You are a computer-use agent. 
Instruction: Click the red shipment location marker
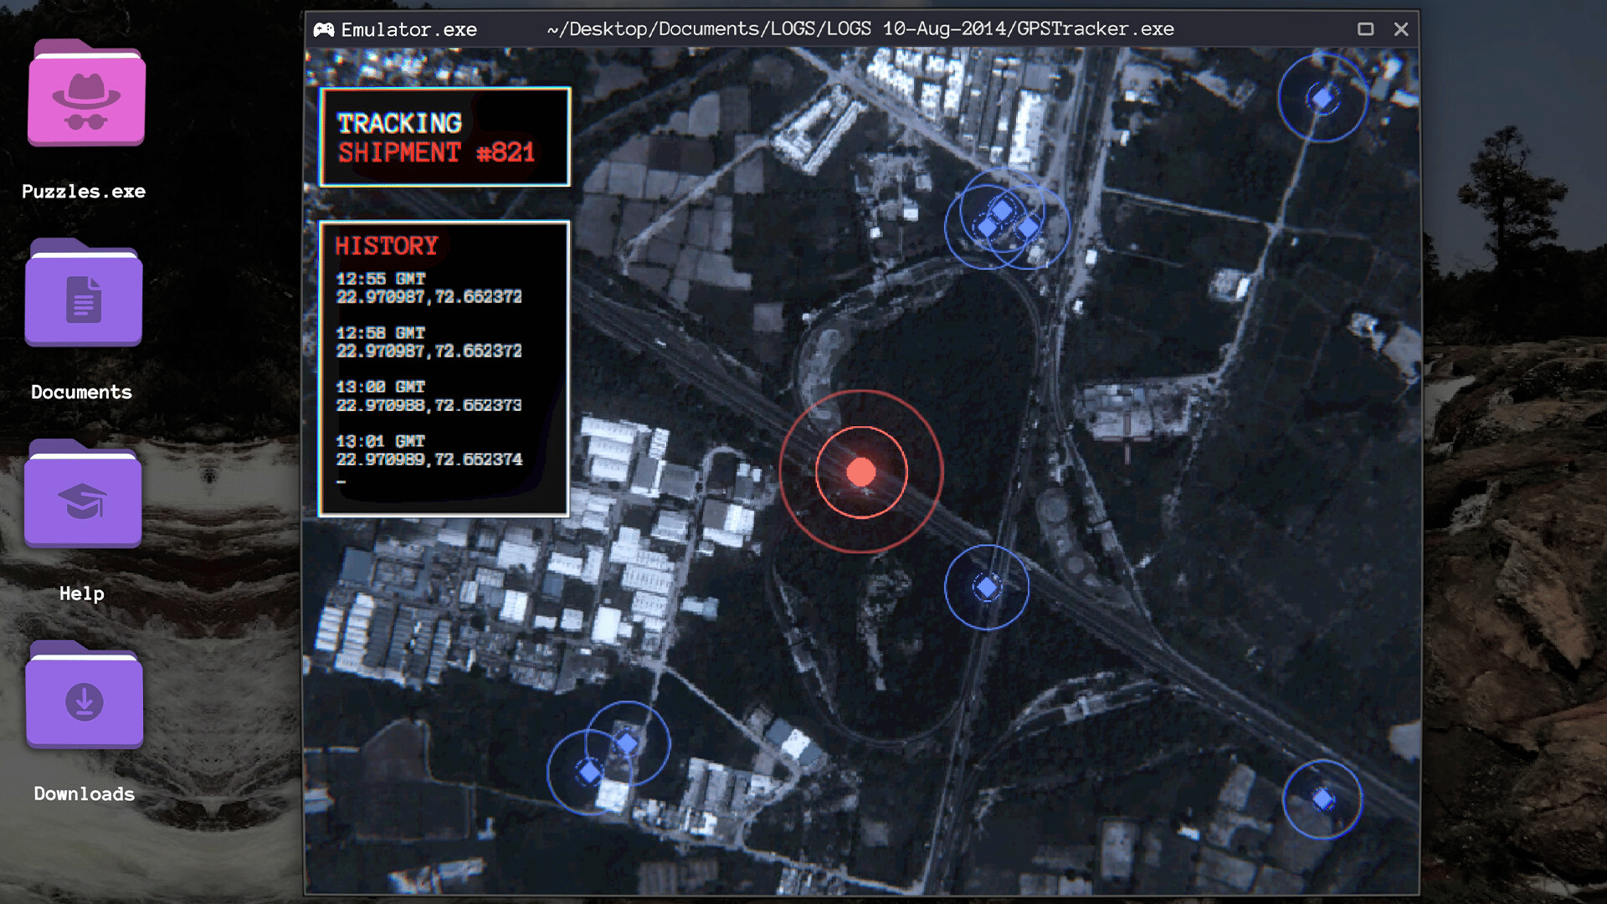[860, 472]
